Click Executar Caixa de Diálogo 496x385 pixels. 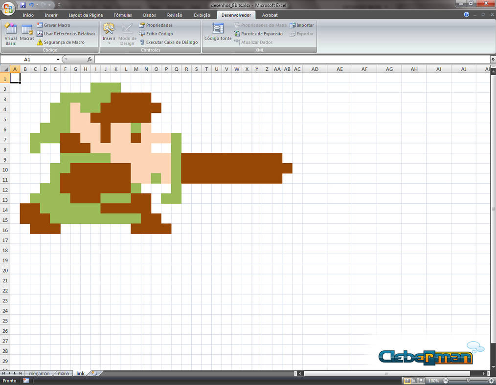click(x=169, y=42)
